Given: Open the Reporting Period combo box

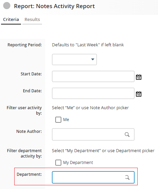Looking at the screenshot, I should coord(74,60).
